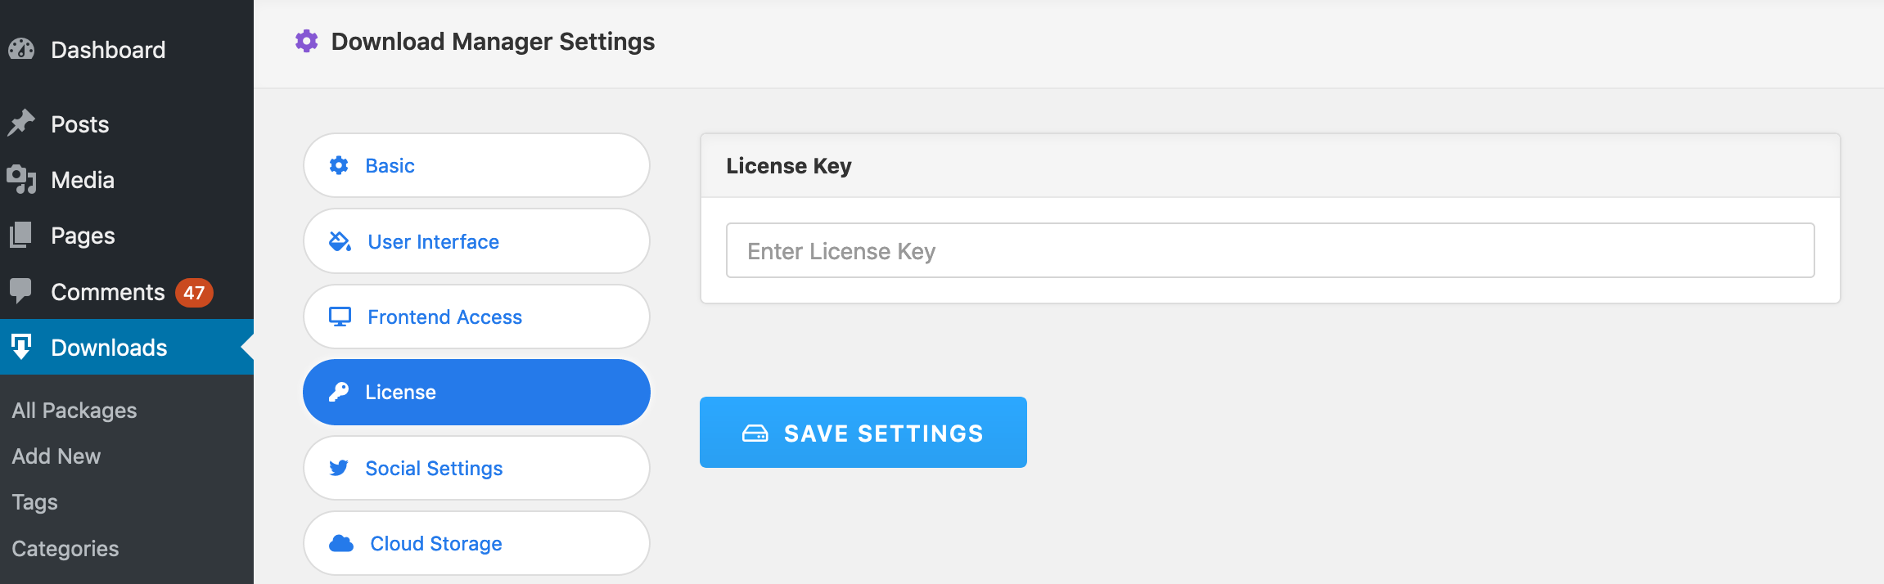The width and height of the screenshot is (1884, 584).
Task: Open All Packages from the sidebar
Action: pos(74,410)
